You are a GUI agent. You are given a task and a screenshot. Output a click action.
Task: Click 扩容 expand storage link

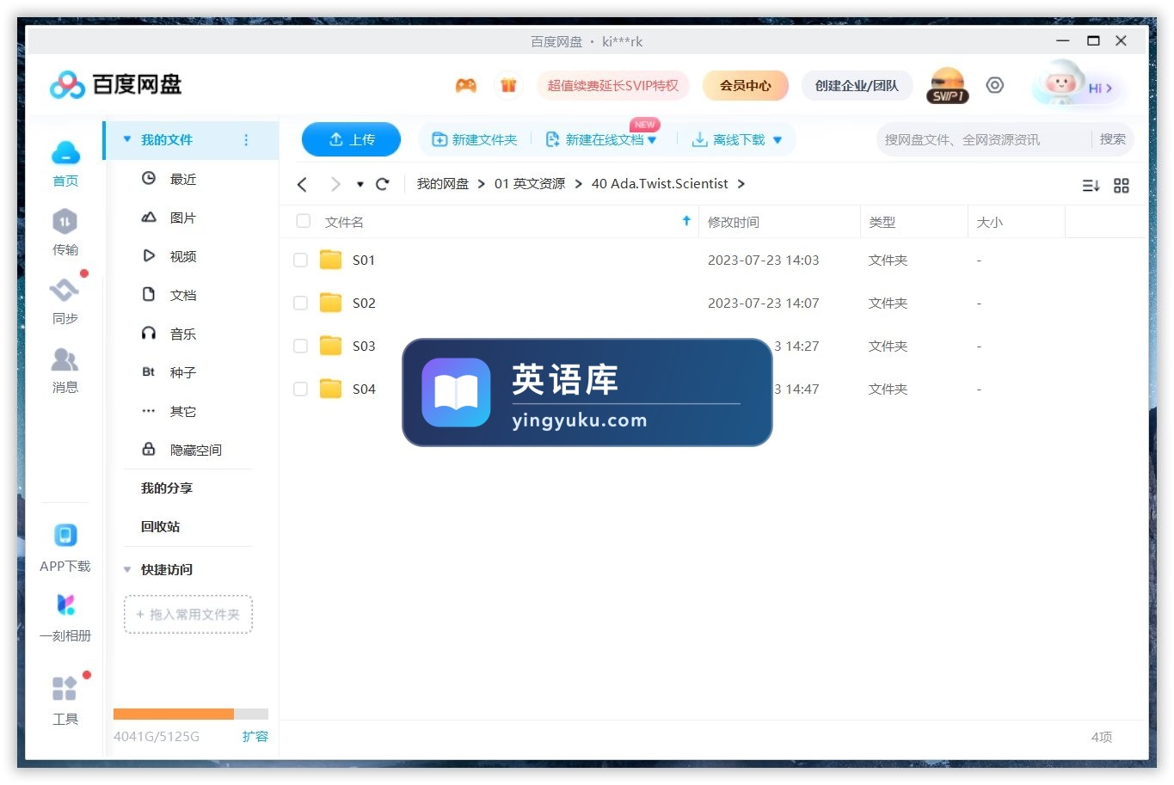click(255, 736)
